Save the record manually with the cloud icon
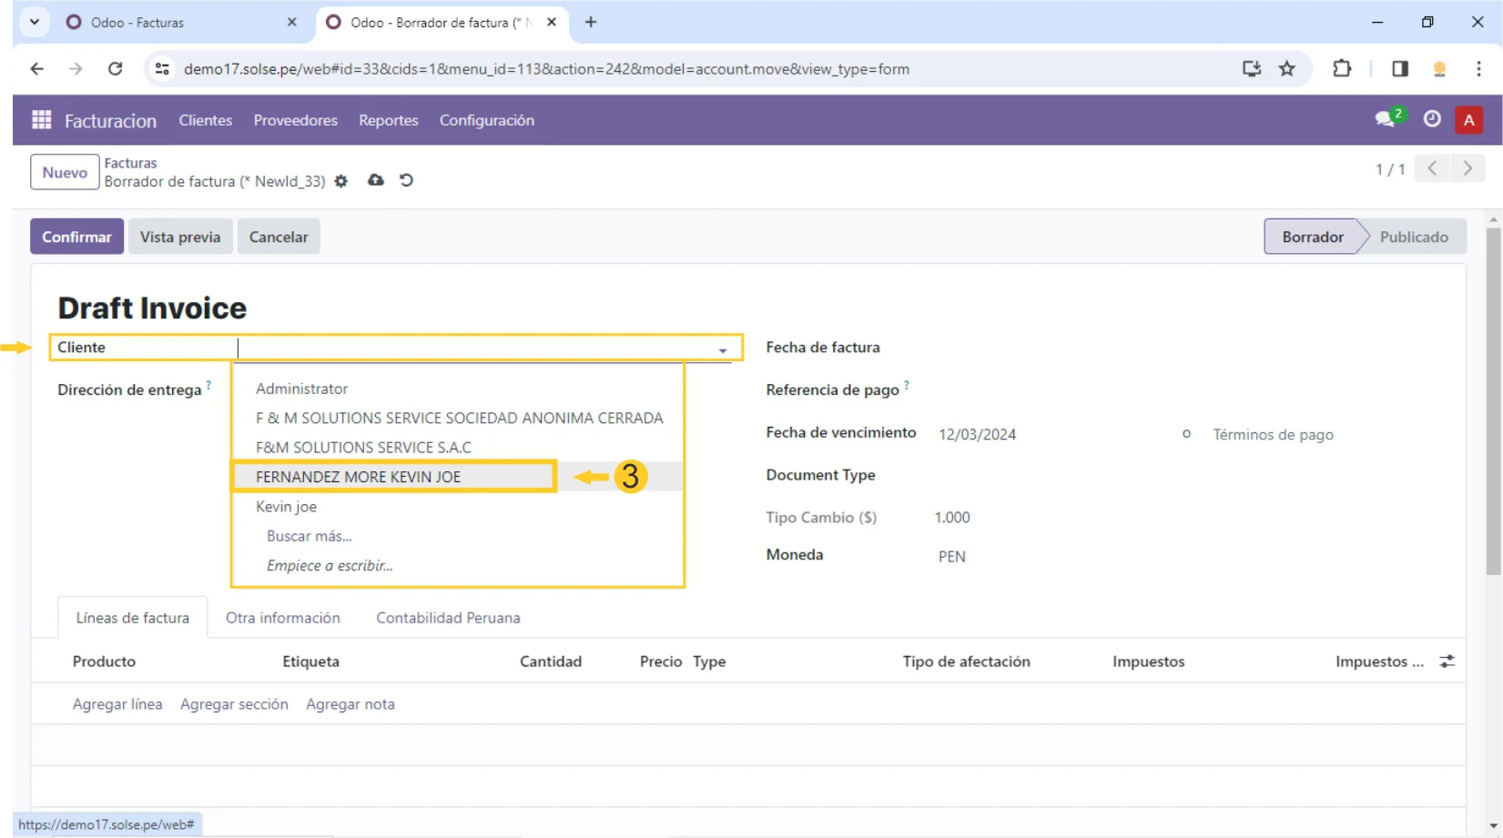 [x=375, y=180]
